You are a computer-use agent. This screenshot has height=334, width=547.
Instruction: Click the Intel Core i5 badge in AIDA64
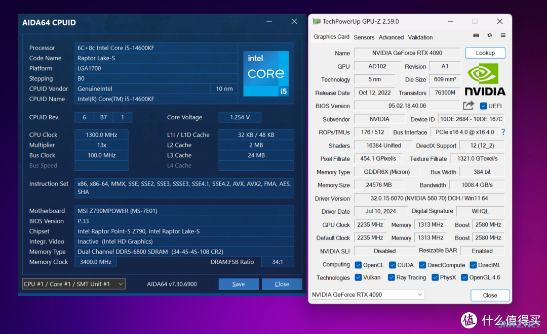[x=266, y=74]
